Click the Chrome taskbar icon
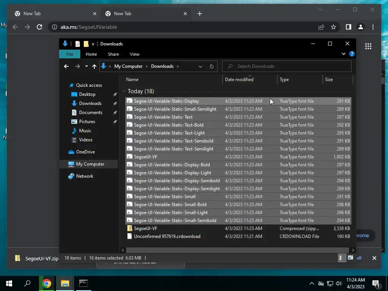 click(47, 283)
